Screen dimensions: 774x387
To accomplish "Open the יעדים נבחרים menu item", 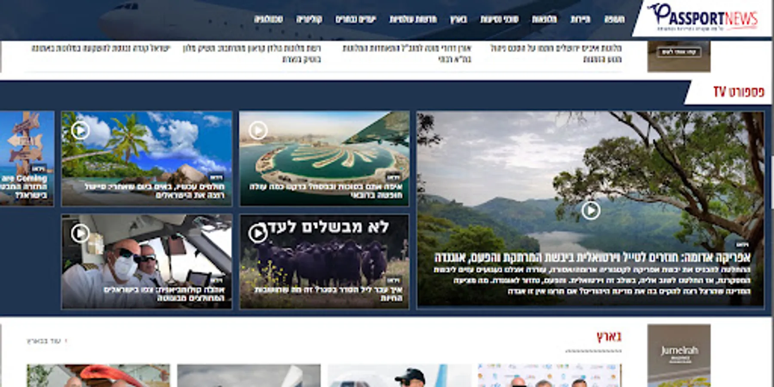I will pyautogui.click(x=356, y=19).
